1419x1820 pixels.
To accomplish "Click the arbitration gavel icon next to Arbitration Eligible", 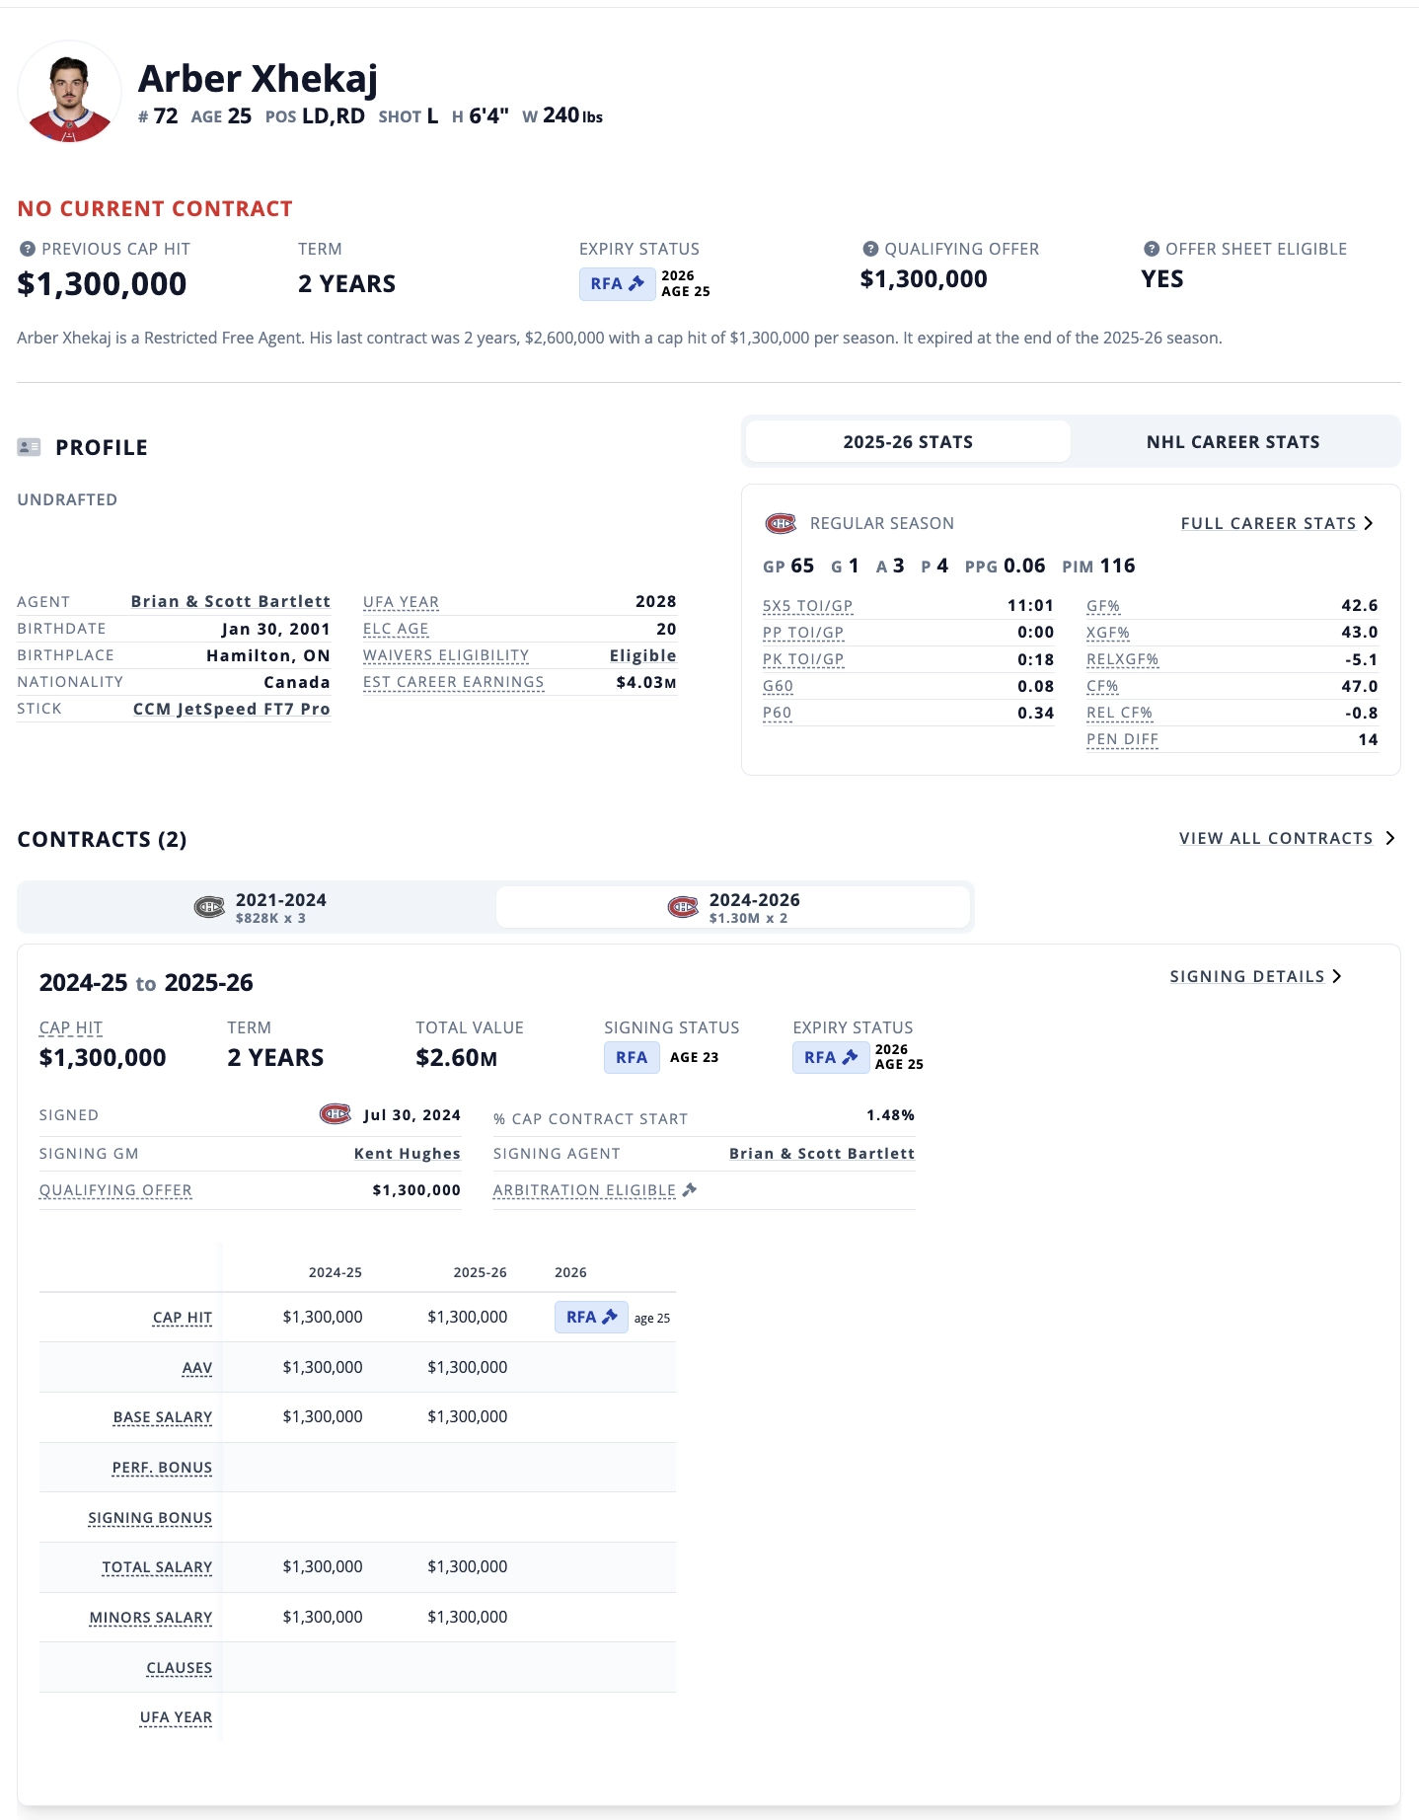I will tap(690, 1189).
